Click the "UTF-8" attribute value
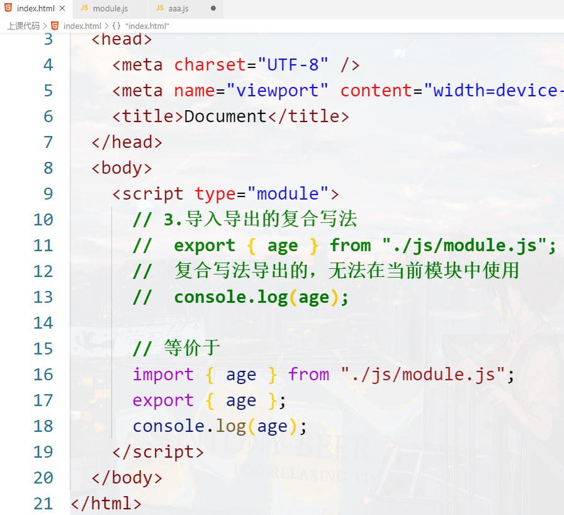This screenshot has height=515, width=564. pyautogui.click(x=293, y=65)
